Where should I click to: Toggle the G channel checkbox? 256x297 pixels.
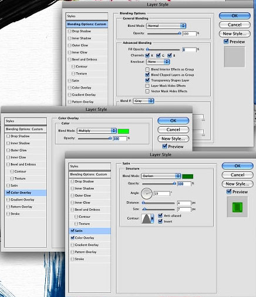coord(159,55)
